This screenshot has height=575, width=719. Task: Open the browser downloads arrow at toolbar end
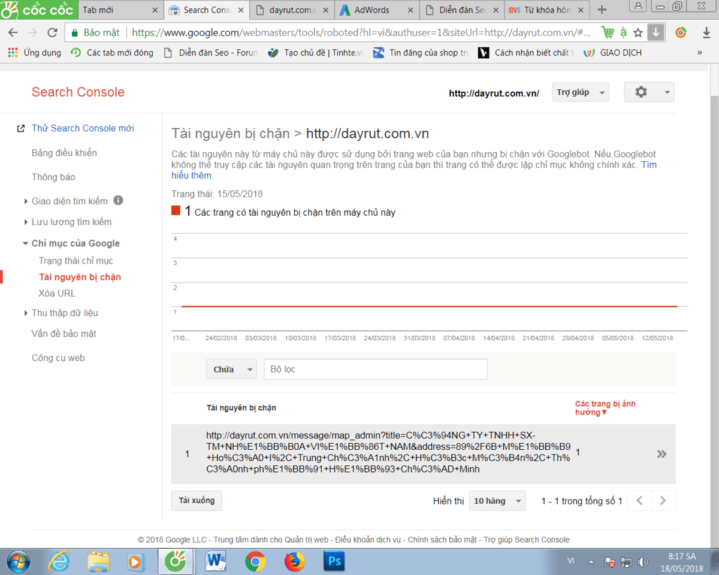[706, 32]
